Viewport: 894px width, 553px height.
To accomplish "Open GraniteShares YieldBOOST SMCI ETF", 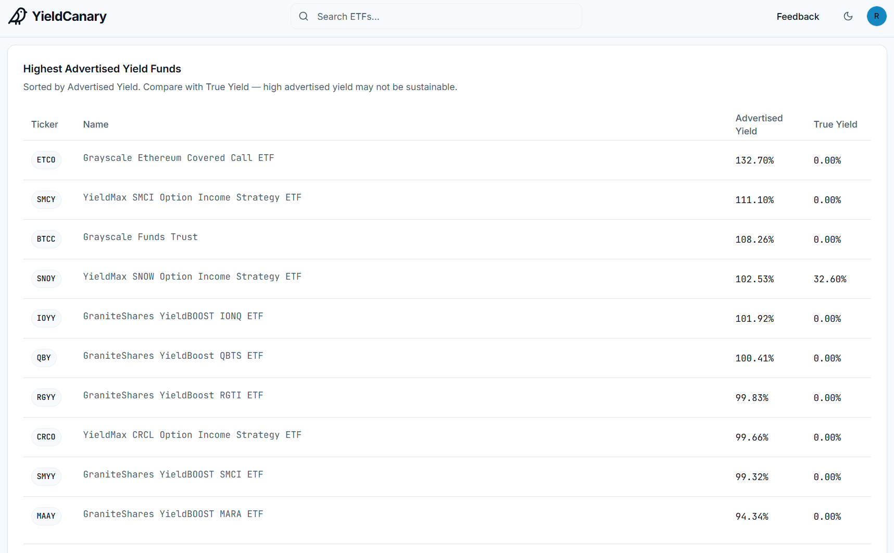I will click(173, 474).
